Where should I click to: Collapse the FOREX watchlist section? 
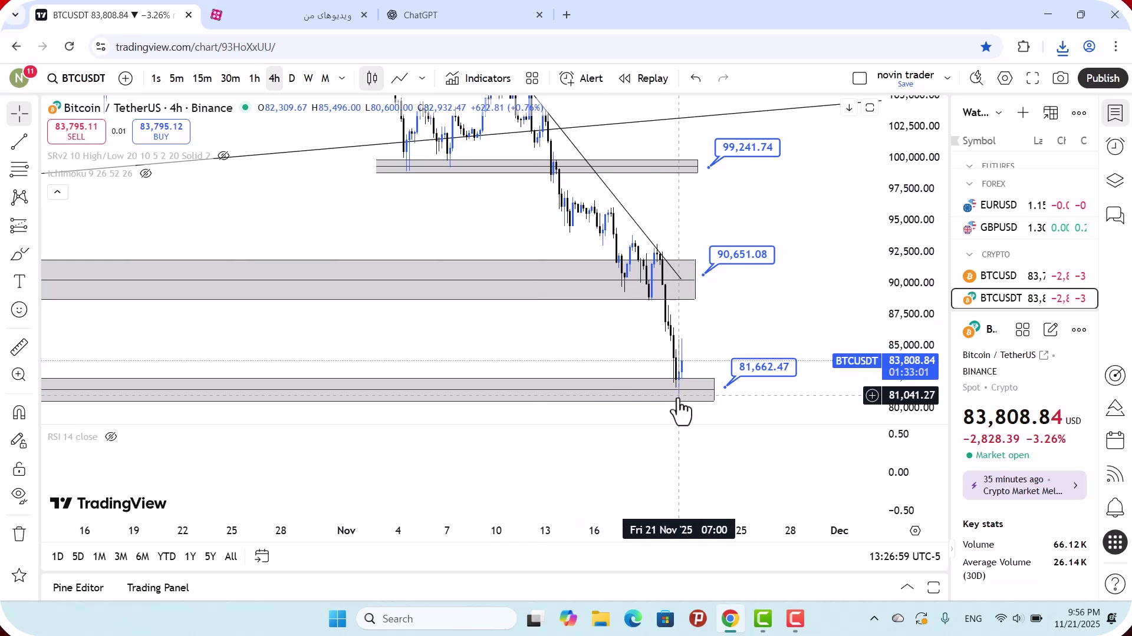[969, 184]
